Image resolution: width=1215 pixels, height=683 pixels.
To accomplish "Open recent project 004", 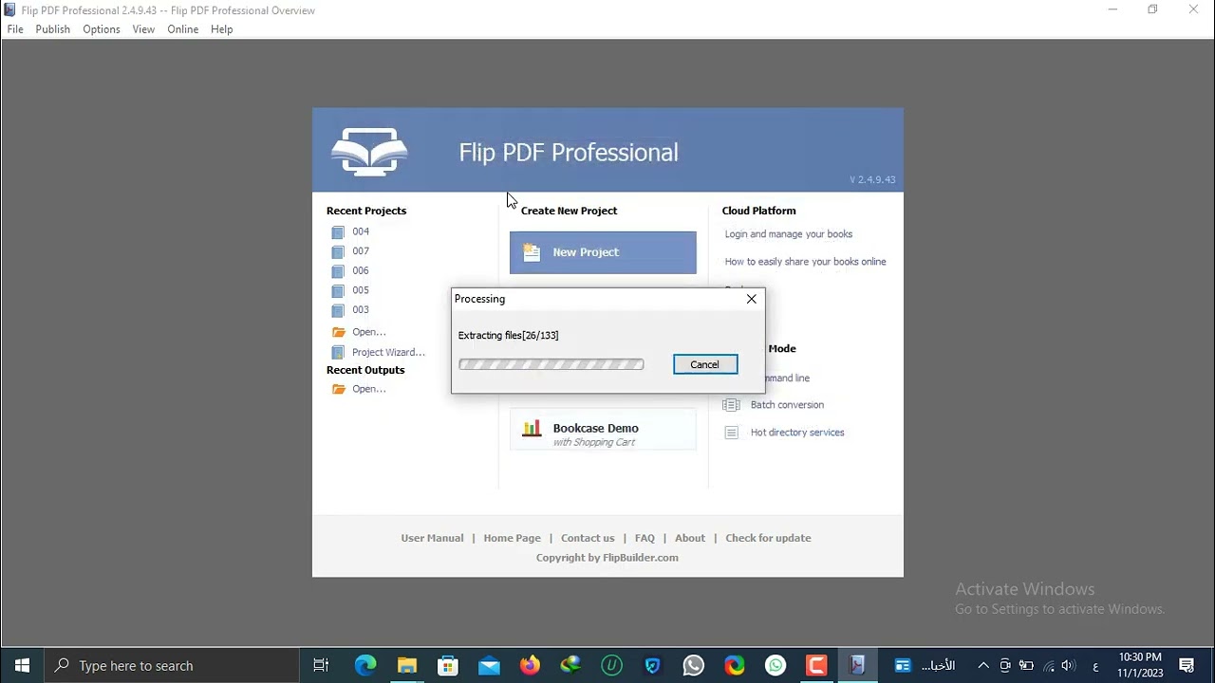I will [x=361, y=231].
